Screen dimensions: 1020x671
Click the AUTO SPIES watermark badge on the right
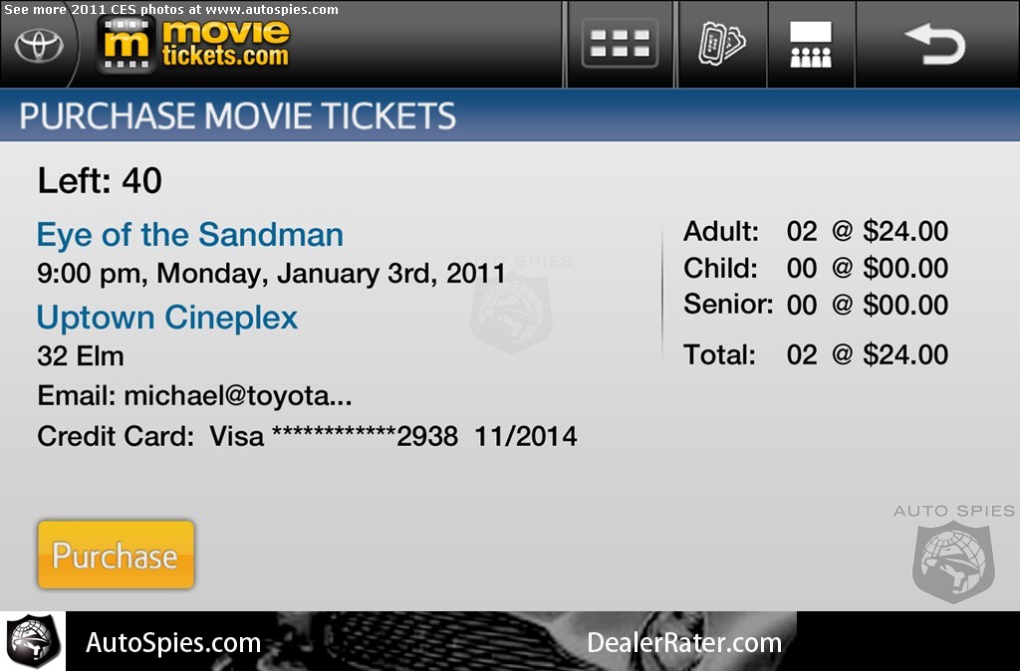(953, 553)
